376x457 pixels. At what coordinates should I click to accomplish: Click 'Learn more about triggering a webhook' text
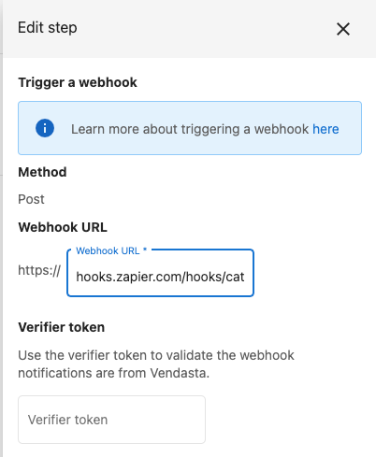pyautogui.click(x=190, y=129)
